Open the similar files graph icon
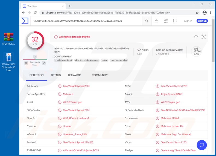 (x=204, y=37)
